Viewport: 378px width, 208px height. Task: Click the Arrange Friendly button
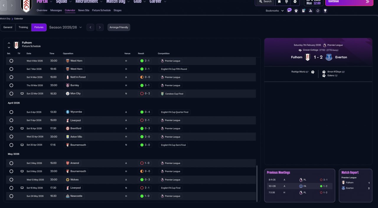point(119,27)
